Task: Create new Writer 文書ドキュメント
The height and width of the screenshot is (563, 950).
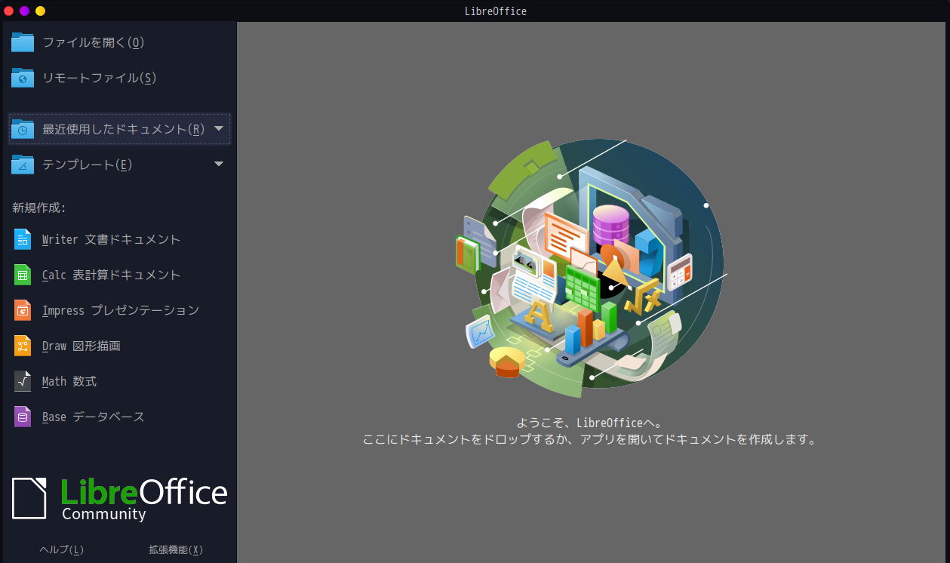Action: click(119, 239)
